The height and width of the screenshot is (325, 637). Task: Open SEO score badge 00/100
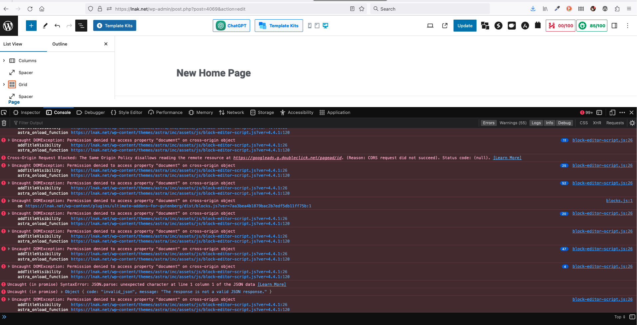[x=561, y=26]
